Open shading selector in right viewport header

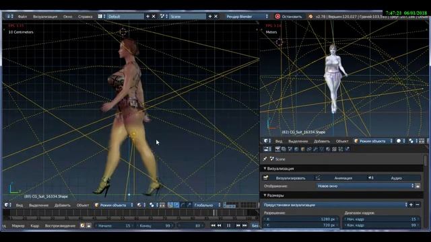(x=401, y=141)
